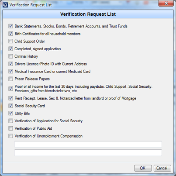Click the second blank custom verification field
This screenshot has height=176, width=176.
pyautogui.click(x=88, y=153)
